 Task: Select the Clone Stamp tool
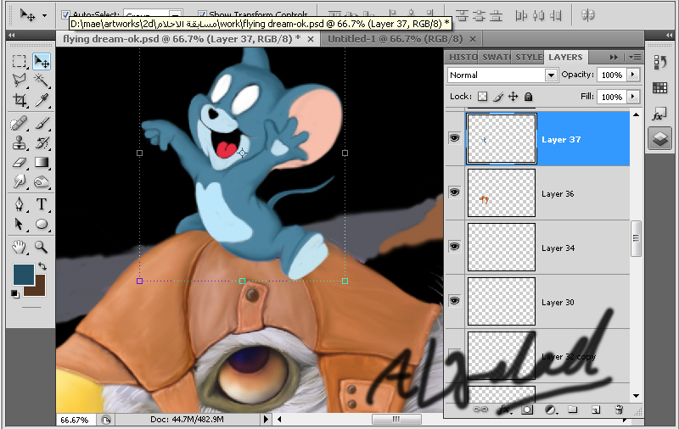[x=19, y=142]
